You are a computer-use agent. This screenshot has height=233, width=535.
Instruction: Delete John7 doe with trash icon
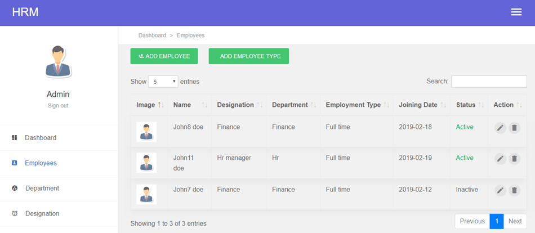click(515, 190)
